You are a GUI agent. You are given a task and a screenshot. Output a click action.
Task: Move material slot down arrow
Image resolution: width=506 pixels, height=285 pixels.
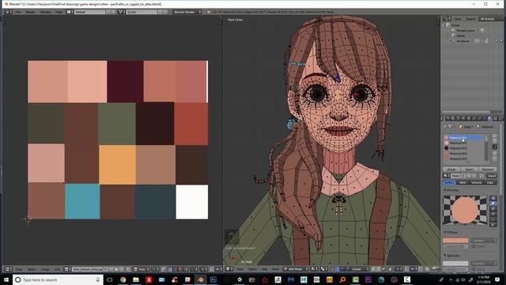click(x=495, y=158)
